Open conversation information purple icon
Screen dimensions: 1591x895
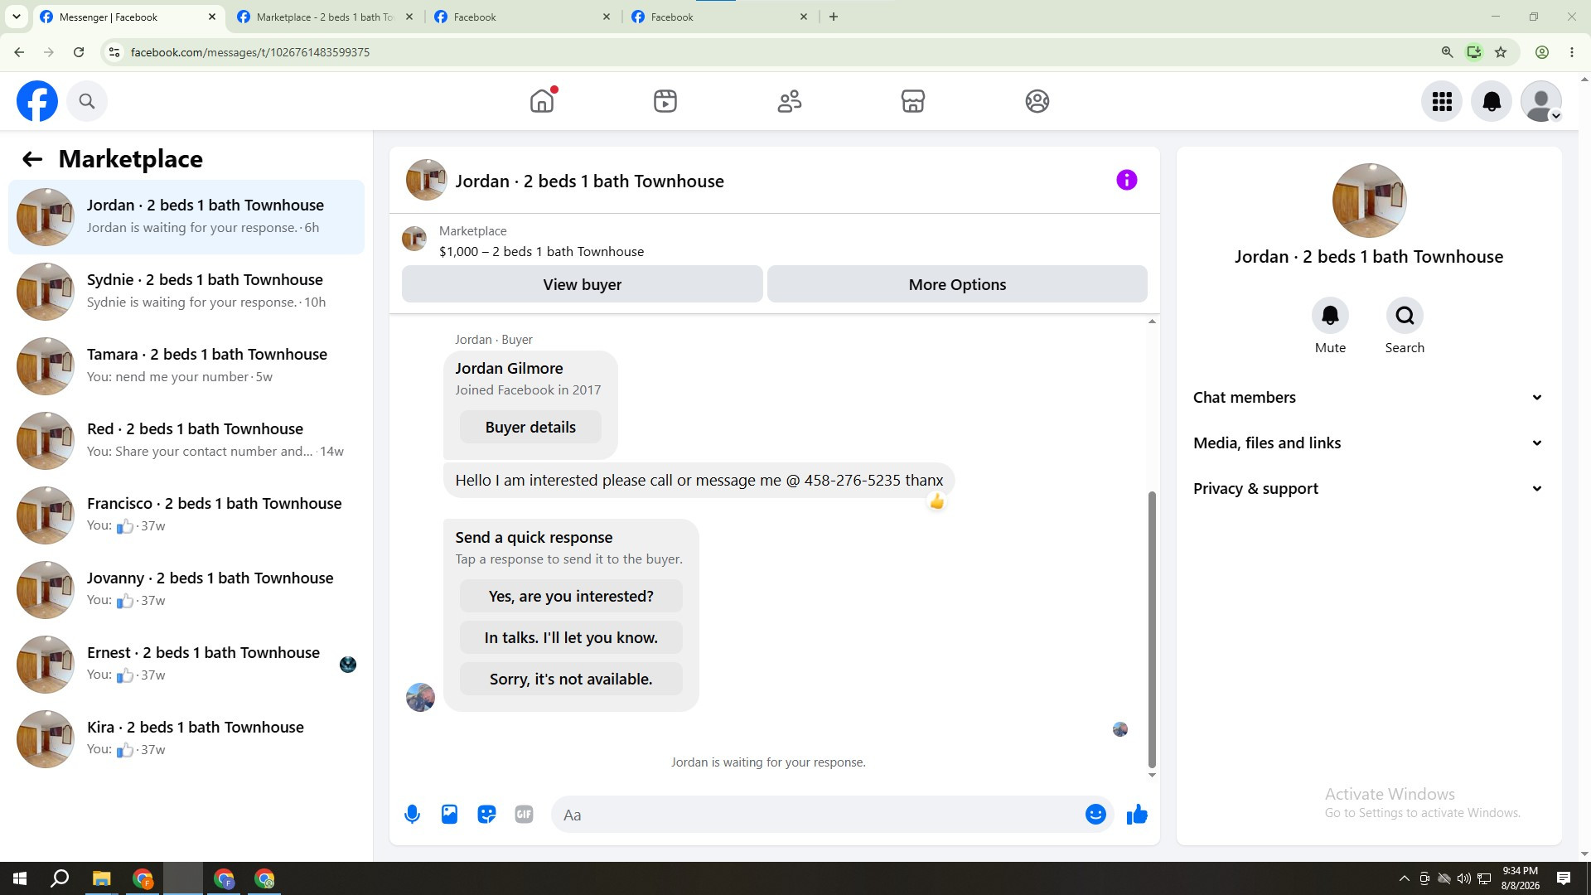(x=1127, y=180)
